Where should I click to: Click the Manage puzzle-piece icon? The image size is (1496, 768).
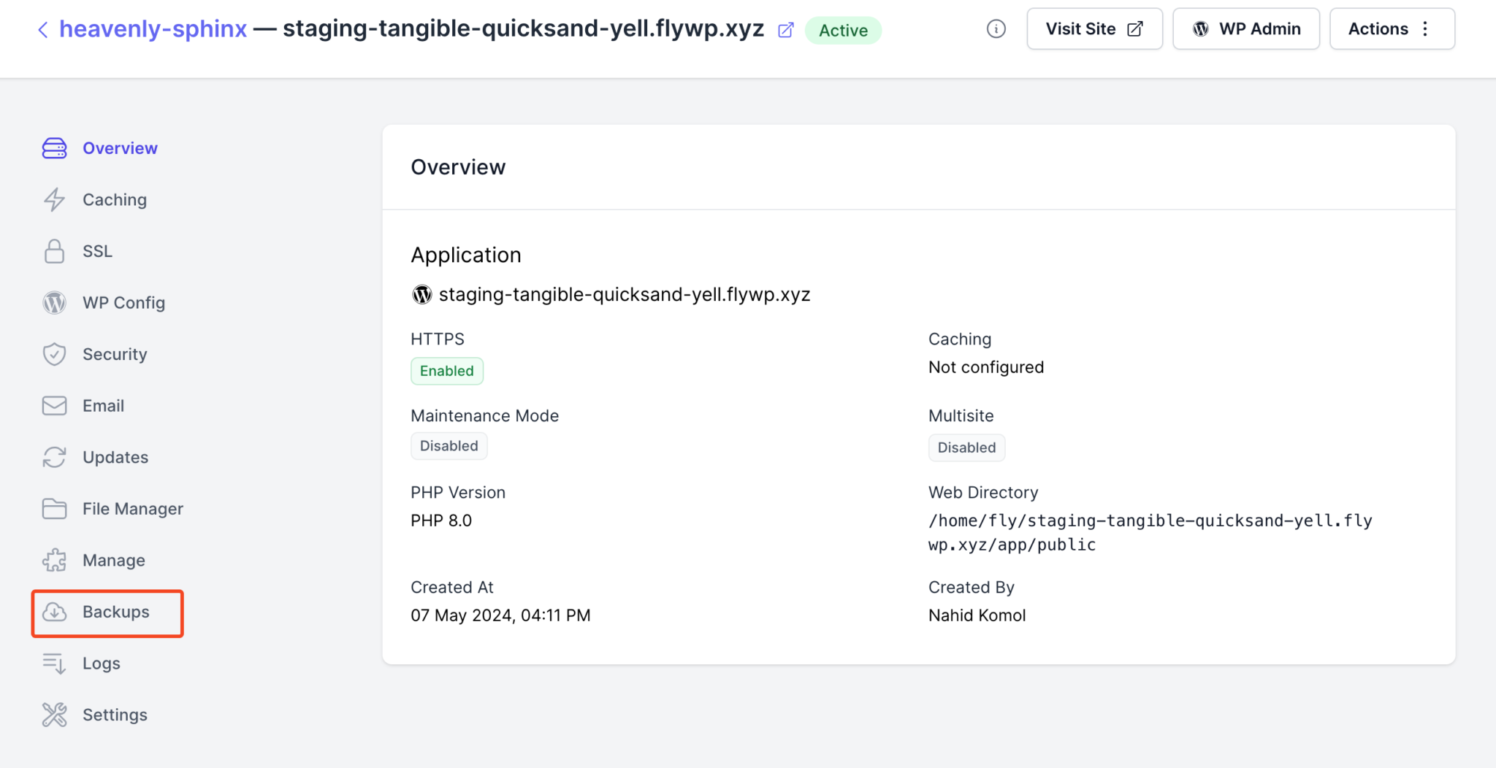pyautogui.click(x=54, y=560)
